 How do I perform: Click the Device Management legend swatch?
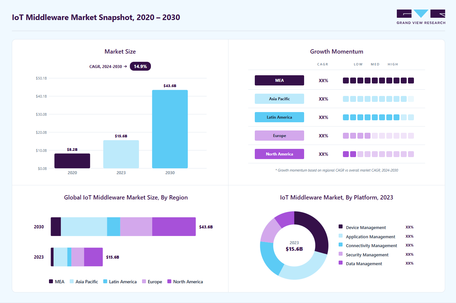point(341,226)
